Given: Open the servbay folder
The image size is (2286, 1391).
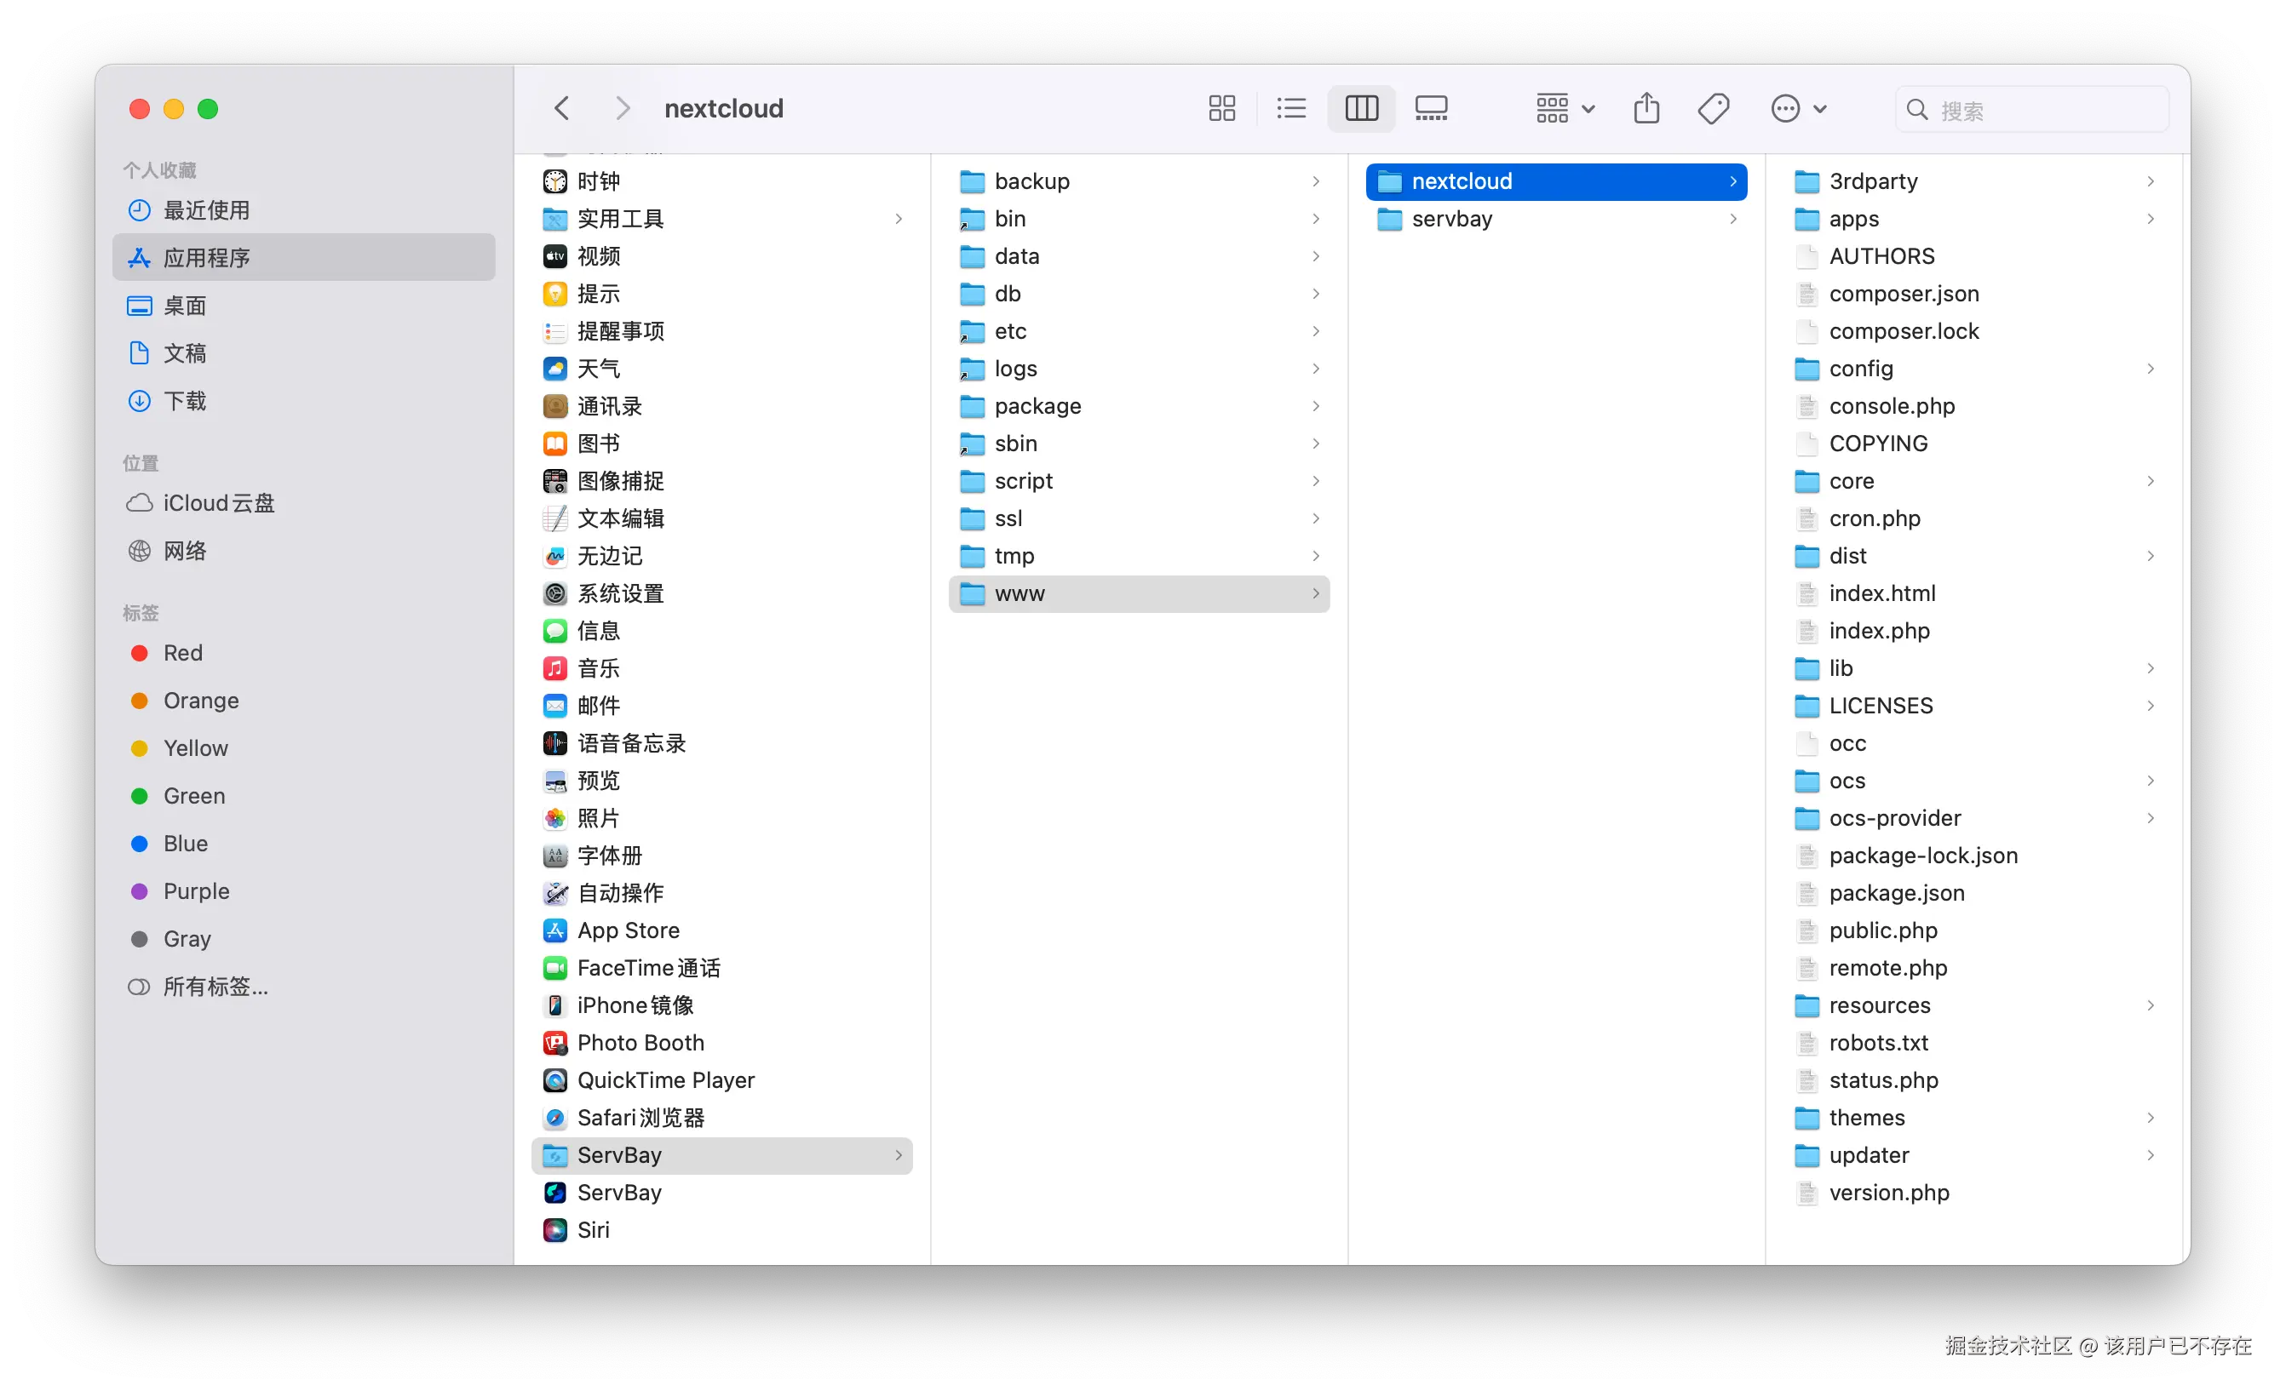Looking at the screenshot, I should tap(1452, 219).
